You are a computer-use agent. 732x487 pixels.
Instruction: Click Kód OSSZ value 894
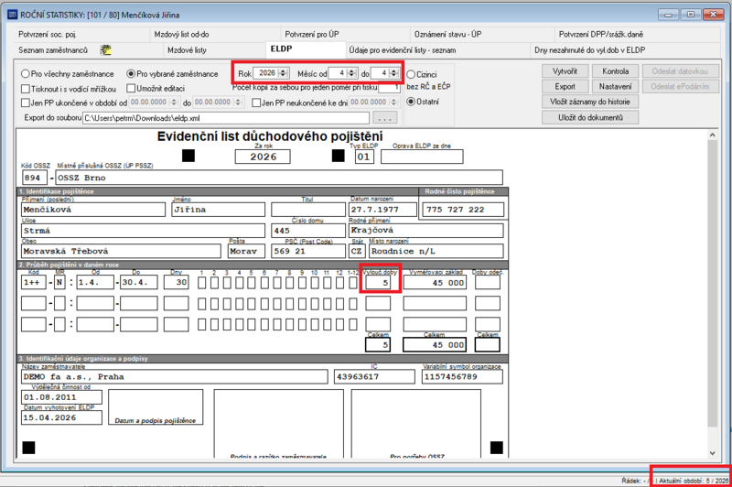(34, 178)
